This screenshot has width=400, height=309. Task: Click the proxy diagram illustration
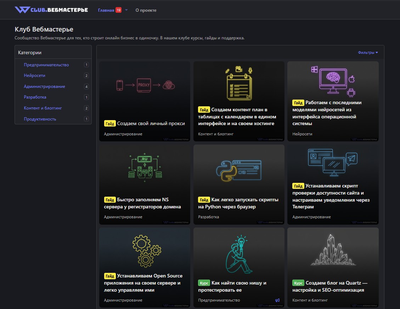pyautogui.click(x=145, y=85)
